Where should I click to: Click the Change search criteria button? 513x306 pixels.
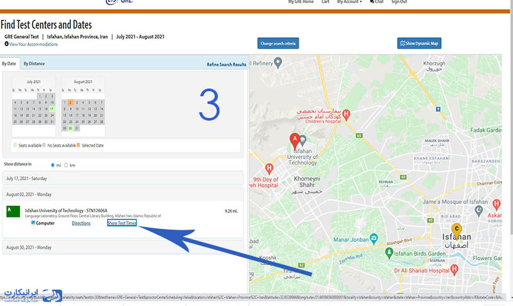coord(278,43)
